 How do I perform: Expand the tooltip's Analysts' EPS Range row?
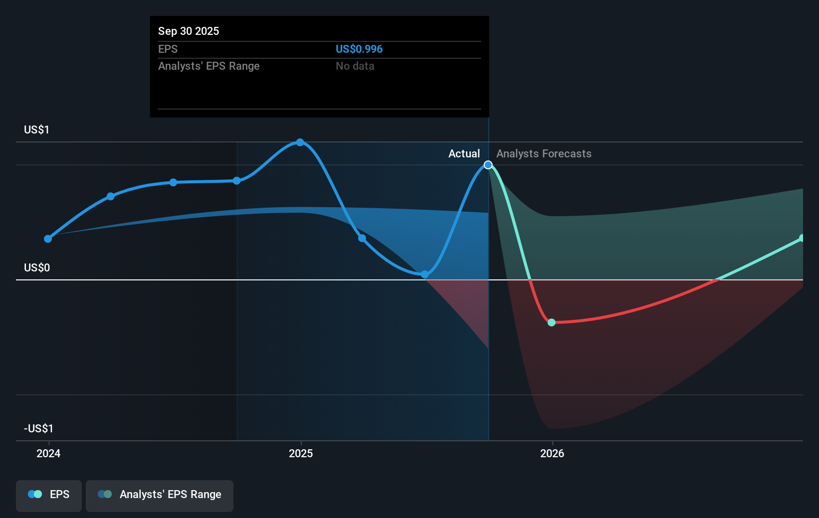click(x=208, y=66)
